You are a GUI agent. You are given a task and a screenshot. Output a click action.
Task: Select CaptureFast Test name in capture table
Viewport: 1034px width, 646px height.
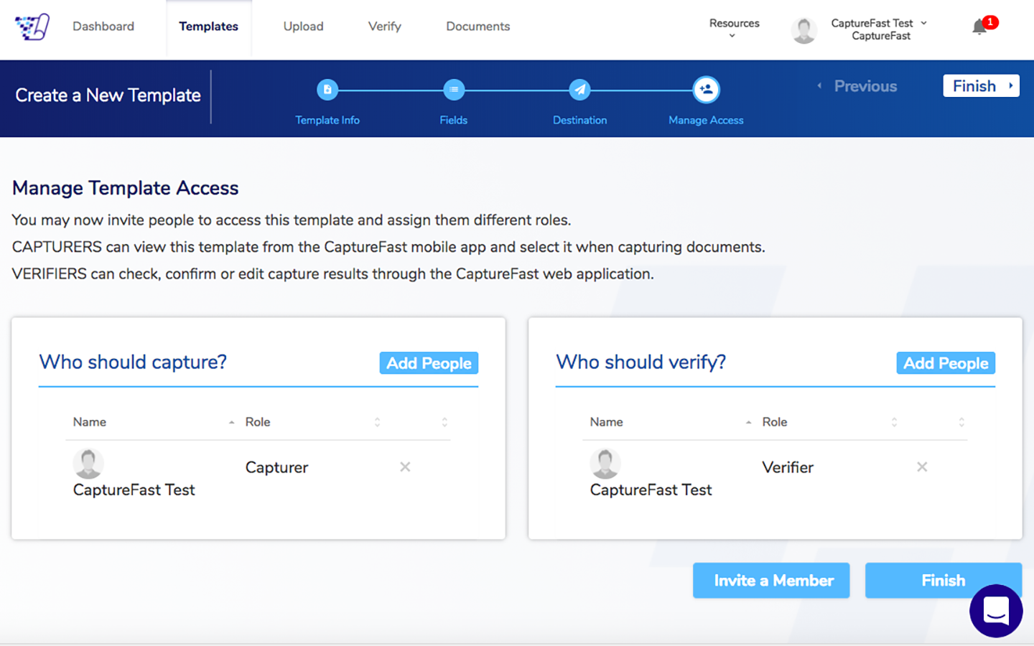(134, 490)
